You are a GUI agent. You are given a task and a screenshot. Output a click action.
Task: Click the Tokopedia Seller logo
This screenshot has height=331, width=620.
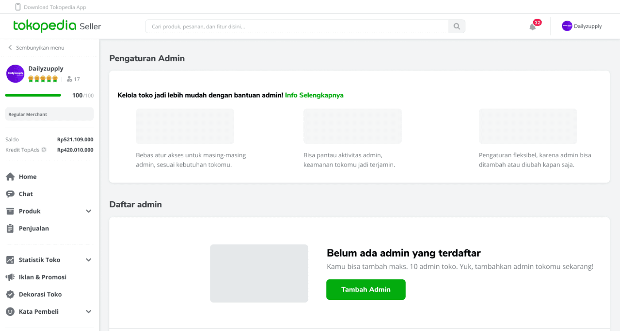click(x=57, y=26)
